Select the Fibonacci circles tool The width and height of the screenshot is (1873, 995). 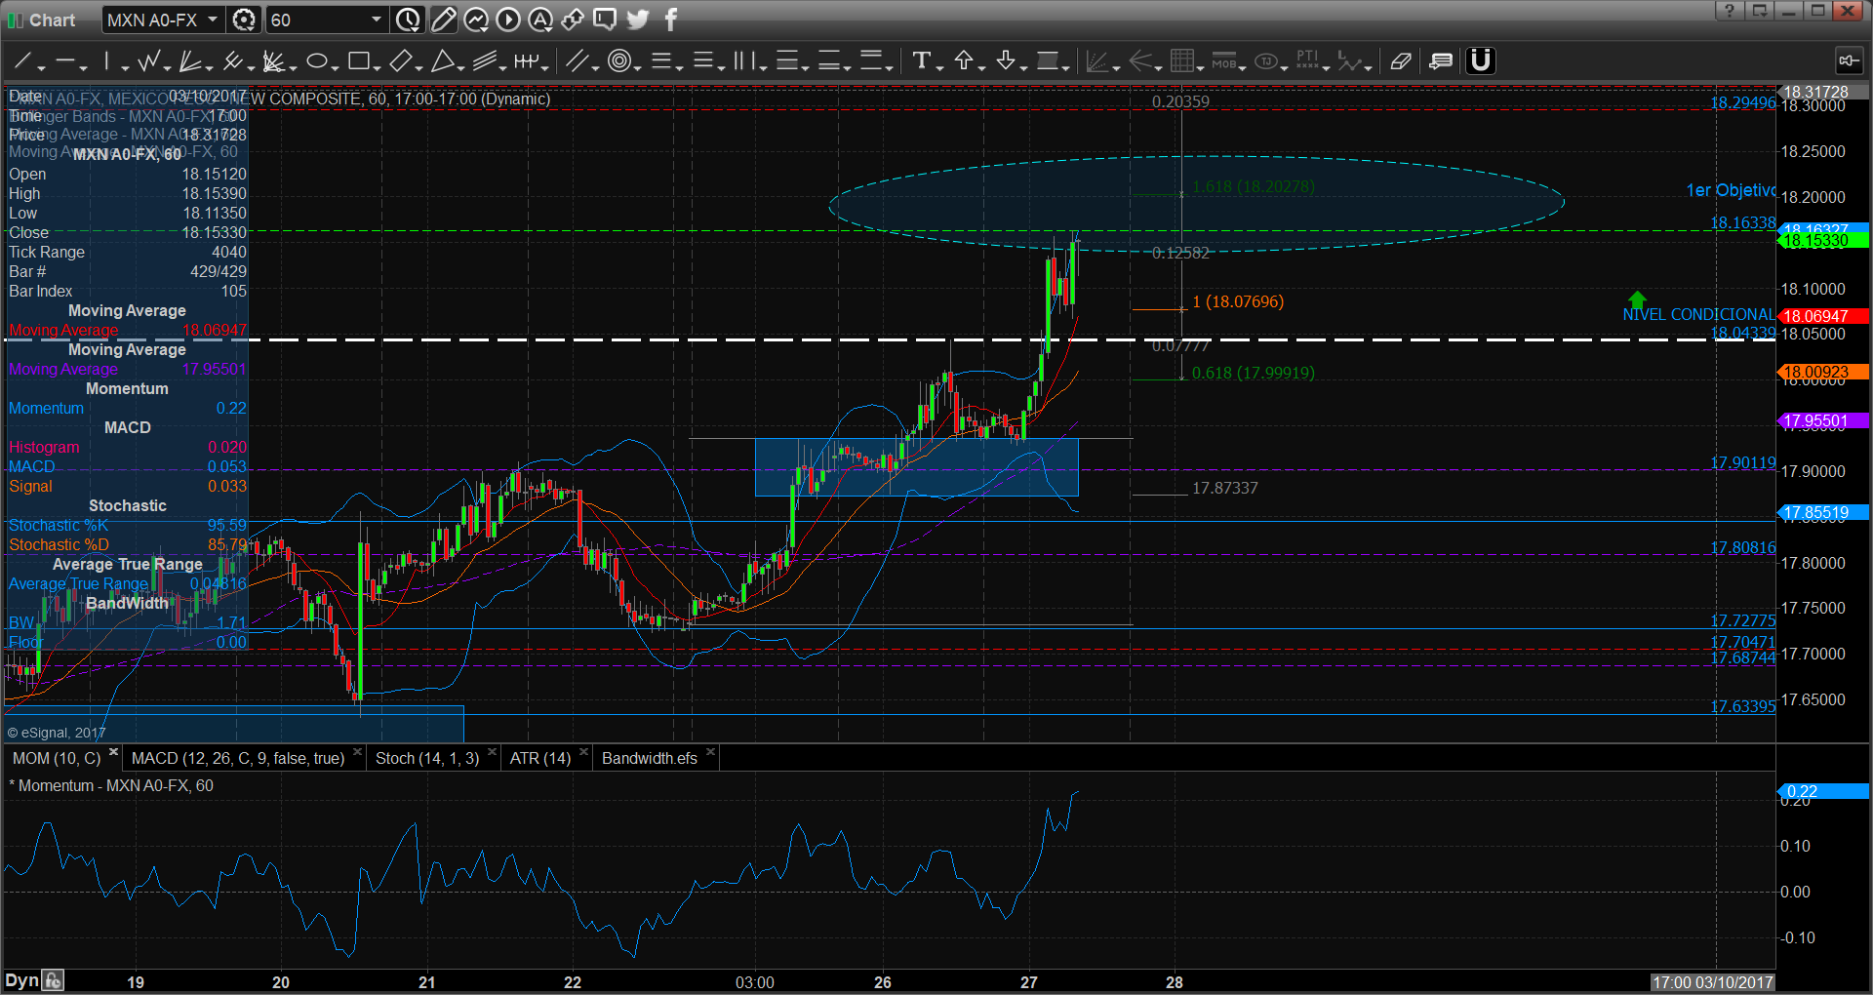[x=618, y=61]
